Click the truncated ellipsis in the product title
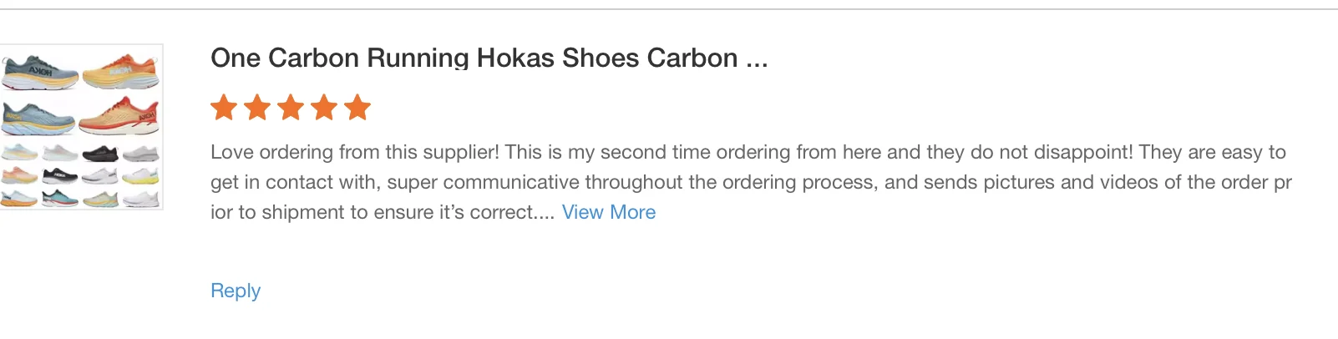The height and width of the screenshot is (339, 1338). click(757, 60)
